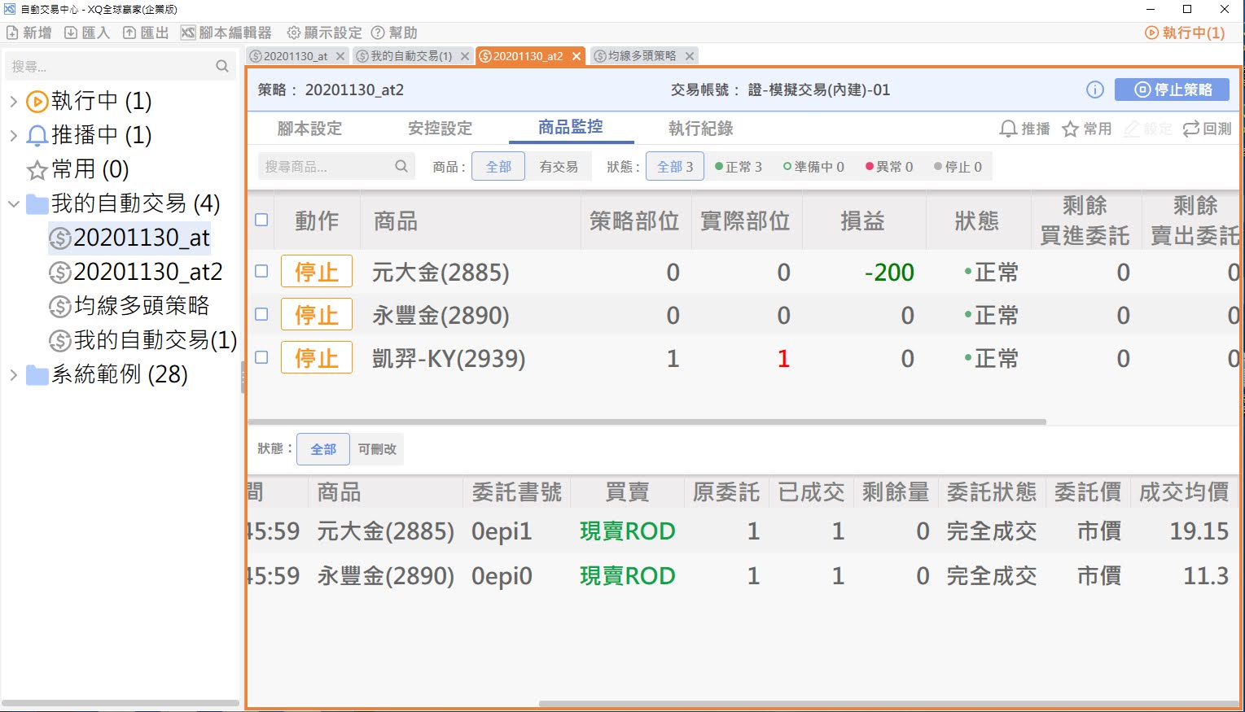Expand the 執行中 (1) tree node
This screenshot has width=1245, height=712.
(13, 101)
